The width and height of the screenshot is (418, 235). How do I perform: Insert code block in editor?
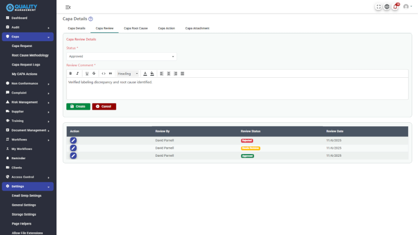[103, 74]
